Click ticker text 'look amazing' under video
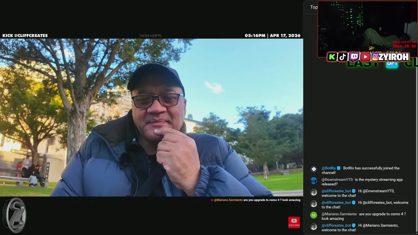The height and width of the screenshot is (235, 418). [x=291, y=200]
